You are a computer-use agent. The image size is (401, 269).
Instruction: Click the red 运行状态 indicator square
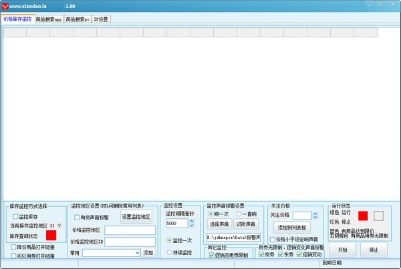click(x=363, y=216)
